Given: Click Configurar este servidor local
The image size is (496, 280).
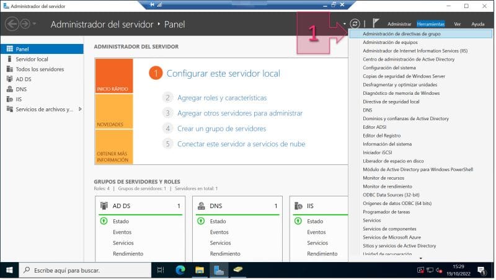Looking at the screenshot, I should point(223,74).
